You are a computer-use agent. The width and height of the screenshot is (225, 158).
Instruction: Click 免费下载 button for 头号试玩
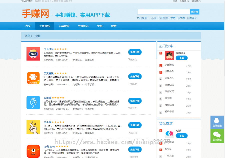[x=135, y=52]
